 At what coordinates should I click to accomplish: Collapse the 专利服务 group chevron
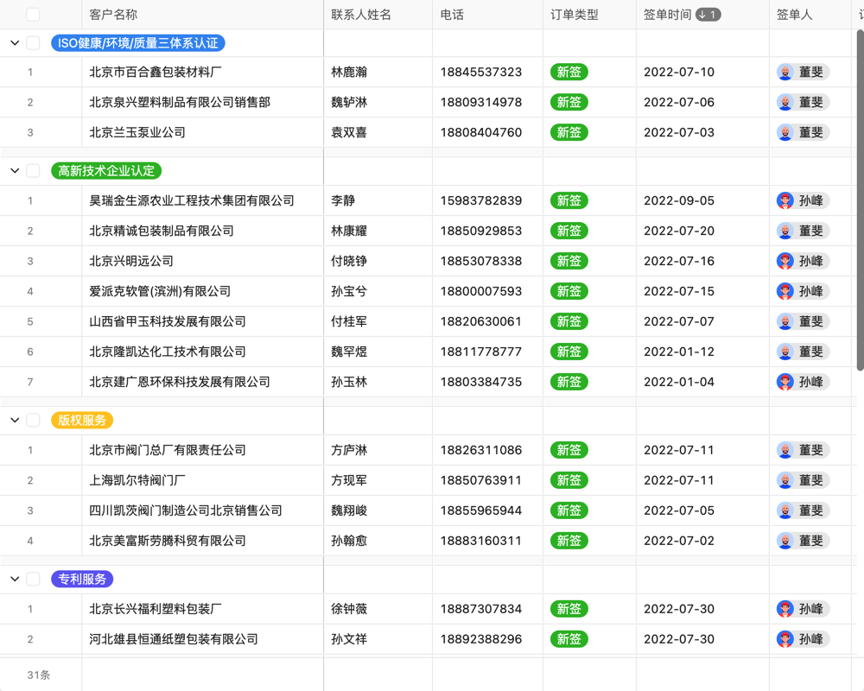tap(14, 579)
